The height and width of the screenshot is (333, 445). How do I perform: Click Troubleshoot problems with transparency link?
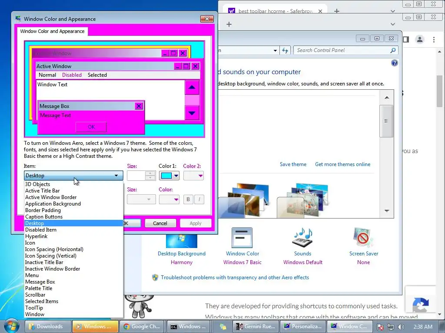tap(235, 277)
